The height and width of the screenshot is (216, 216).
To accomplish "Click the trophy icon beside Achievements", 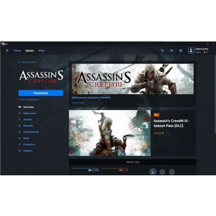I will [20, 132].
